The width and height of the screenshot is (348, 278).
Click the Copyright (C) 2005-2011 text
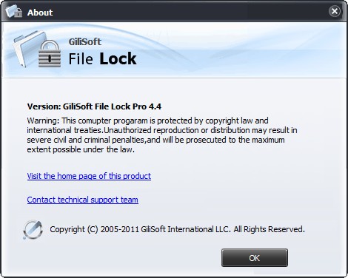click(x=95, y=229)
